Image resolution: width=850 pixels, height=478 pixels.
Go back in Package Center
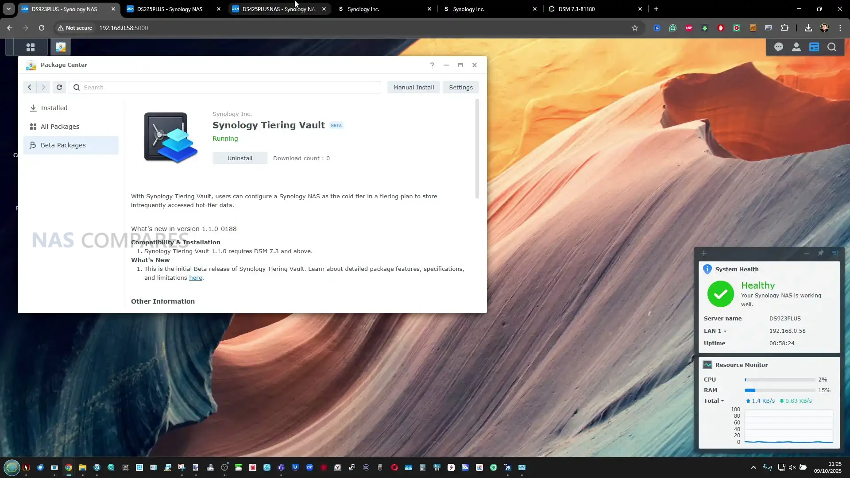tap(30, 87)
